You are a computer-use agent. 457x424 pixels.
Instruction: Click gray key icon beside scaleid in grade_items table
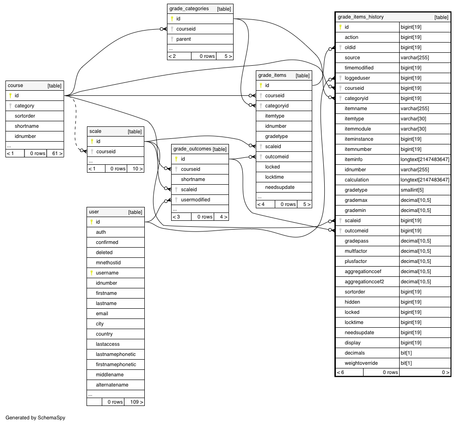pos(261,146)
